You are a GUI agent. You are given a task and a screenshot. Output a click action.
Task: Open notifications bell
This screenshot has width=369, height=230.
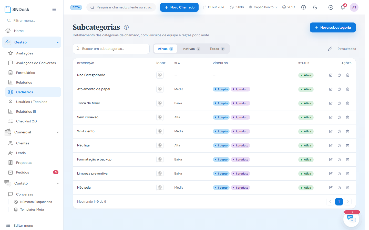click(x=343, y=7)
